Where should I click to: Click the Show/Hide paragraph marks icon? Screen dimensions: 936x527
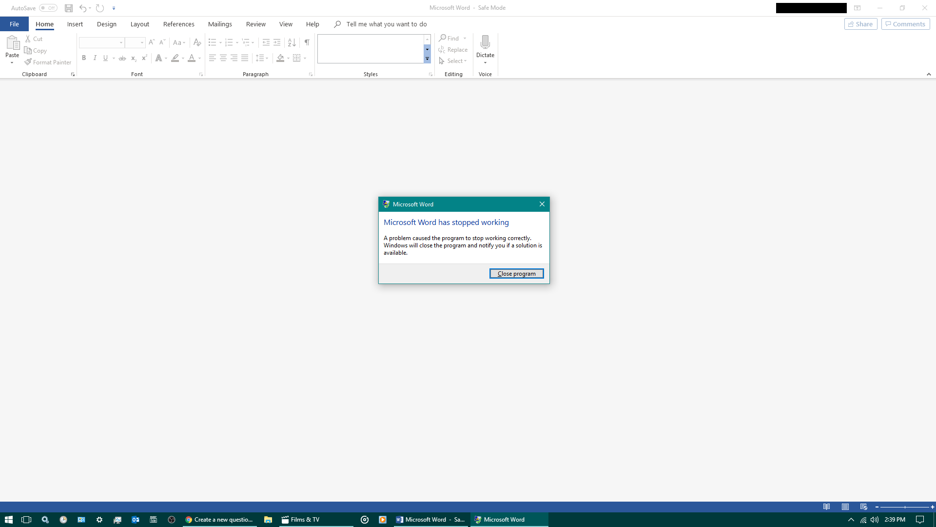point(307,42)
